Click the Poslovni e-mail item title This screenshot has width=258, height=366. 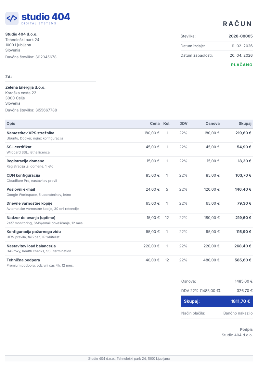pos(21,189)
